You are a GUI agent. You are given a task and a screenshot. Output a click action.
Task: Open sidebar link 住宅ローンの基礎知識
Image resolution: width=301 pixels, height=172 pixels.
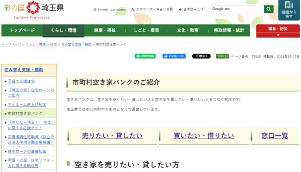[27, 152]
